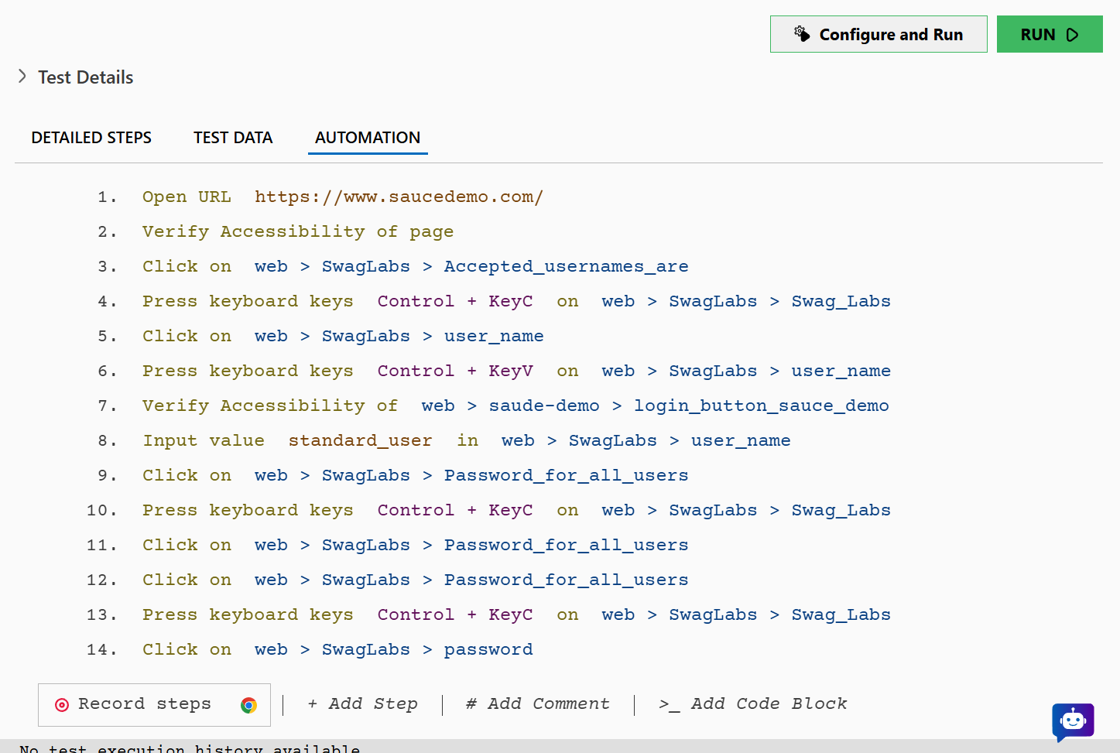Toggle step recording with Record steps
This screenshot has height=753, width=1120.
tap(144, 704)
